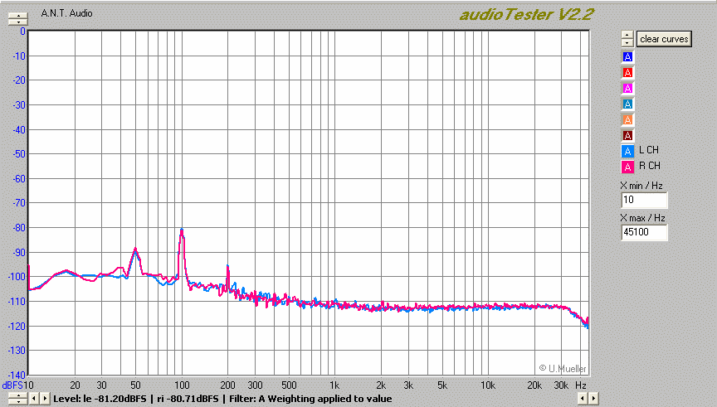Click down arrow of stepper left of Level readout
This screenshot has width=717, height=407.
17,402
